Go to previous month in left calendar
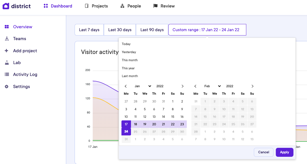 click(x=126, y=86)
